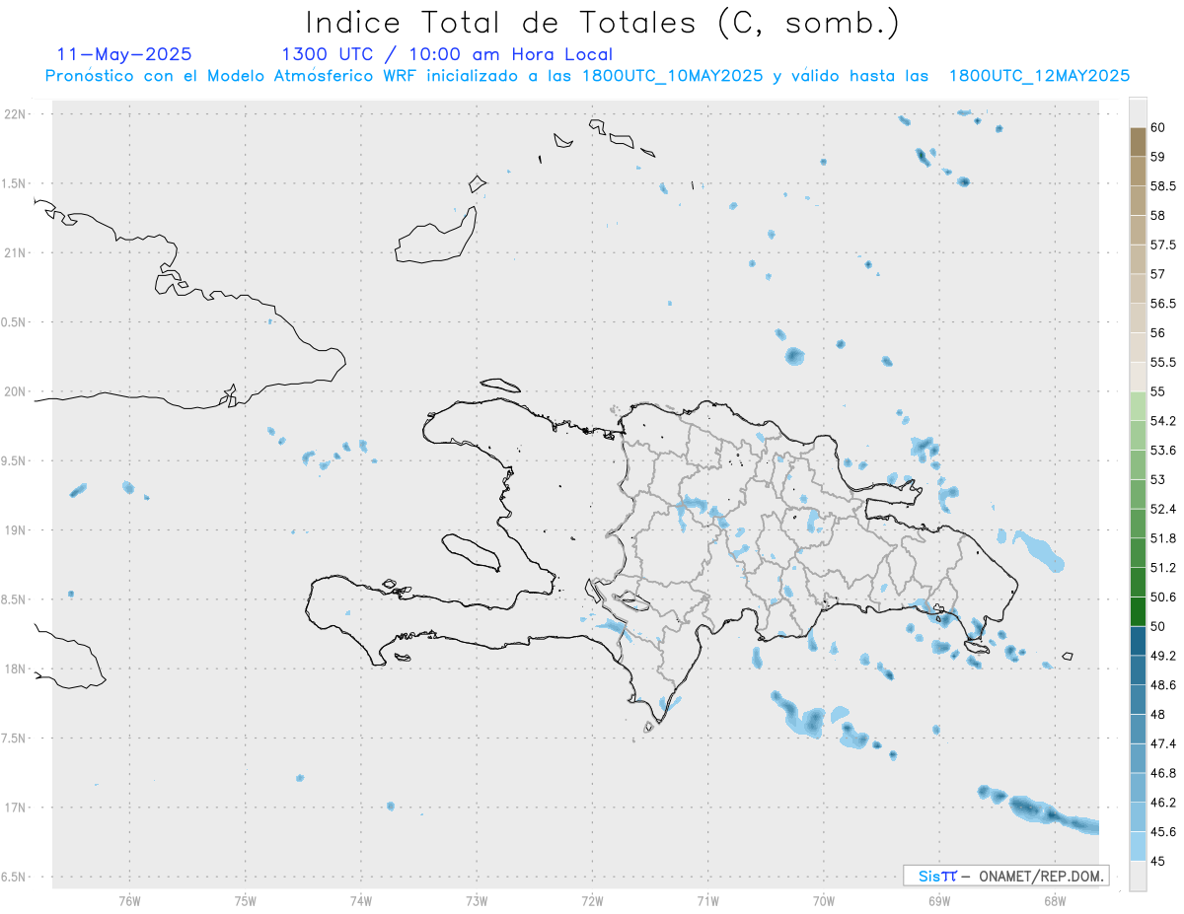Click the "18N" latitude label
The height and width of the screenshot is (914, 1184).
[x=14, y=668]
